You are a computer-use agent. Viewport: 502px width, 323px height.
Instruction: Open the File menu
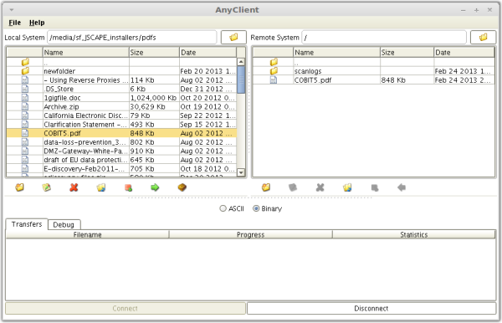(x=15, y=23)
